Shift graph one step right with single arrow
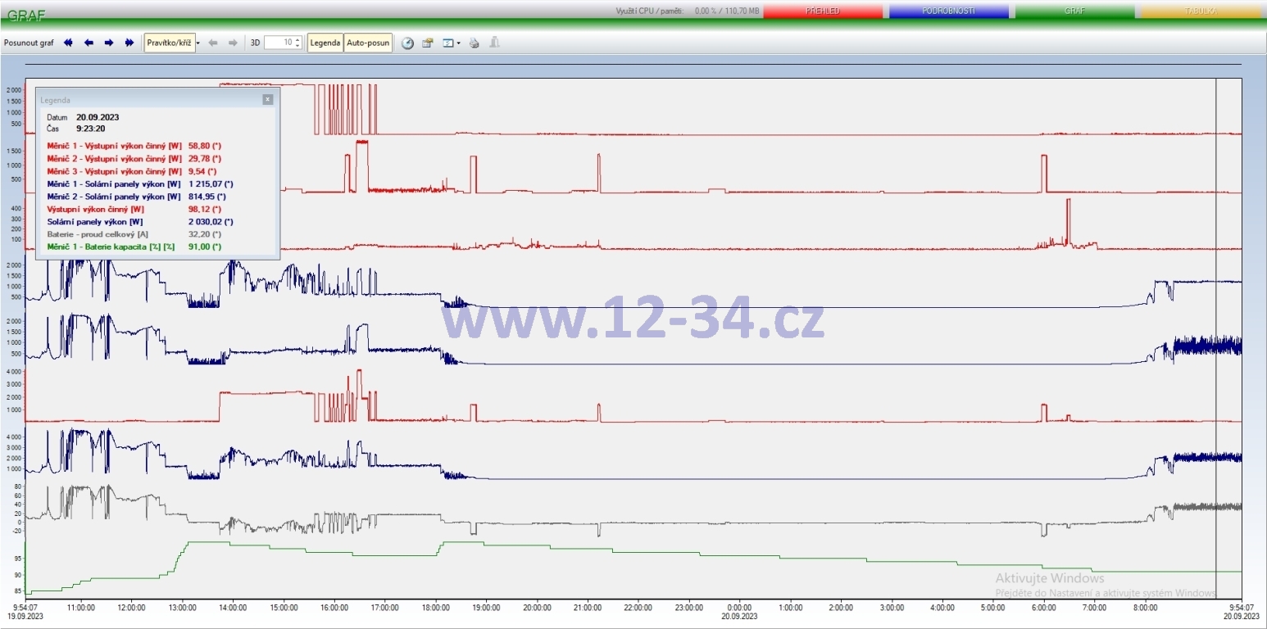 click(109, 43)
